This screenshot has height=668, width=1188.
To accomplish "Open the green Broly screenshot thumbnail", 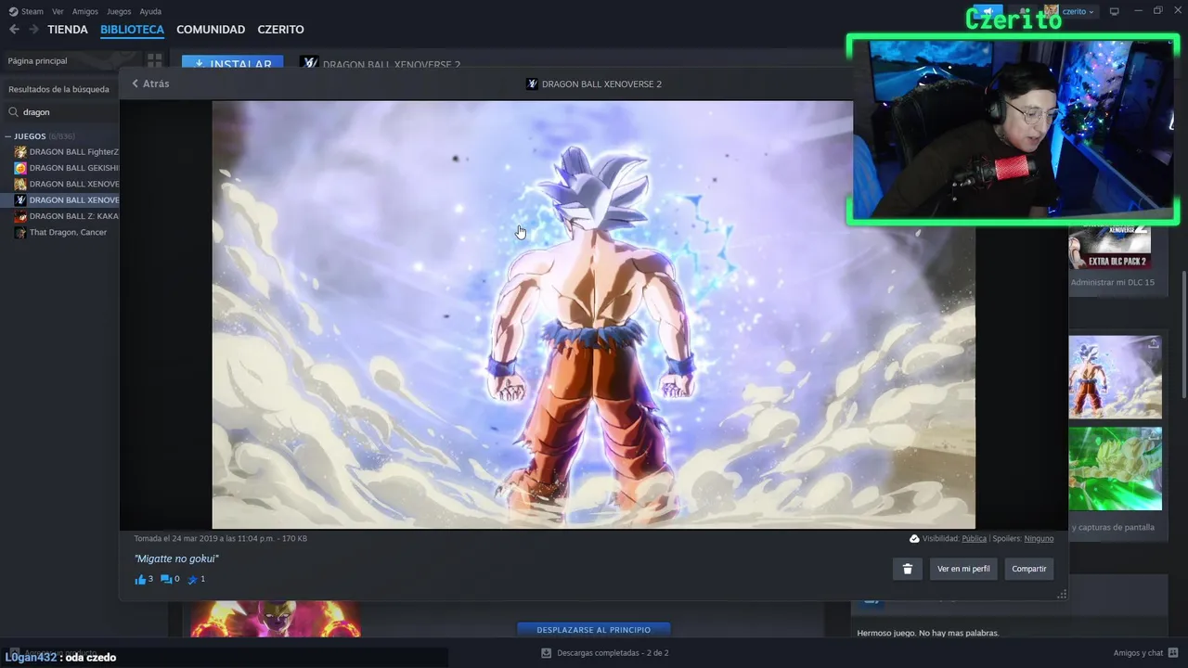I will (x=1115, y=469).
